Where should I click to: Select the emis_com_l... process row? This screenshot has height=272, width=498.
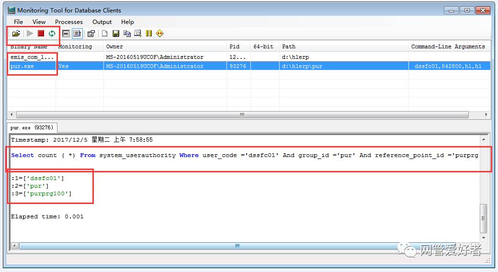point(249,57)
